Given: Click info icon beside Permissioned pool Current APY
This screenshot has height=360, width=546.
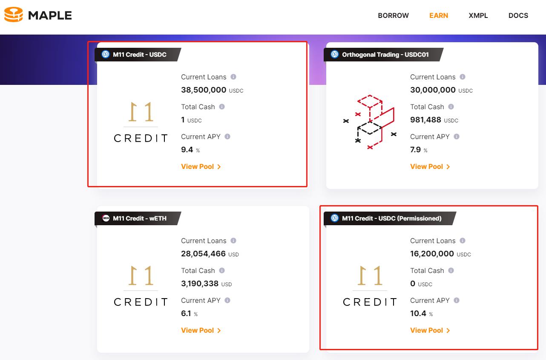Looking at the screenshot, I should [x=457, y=300].
